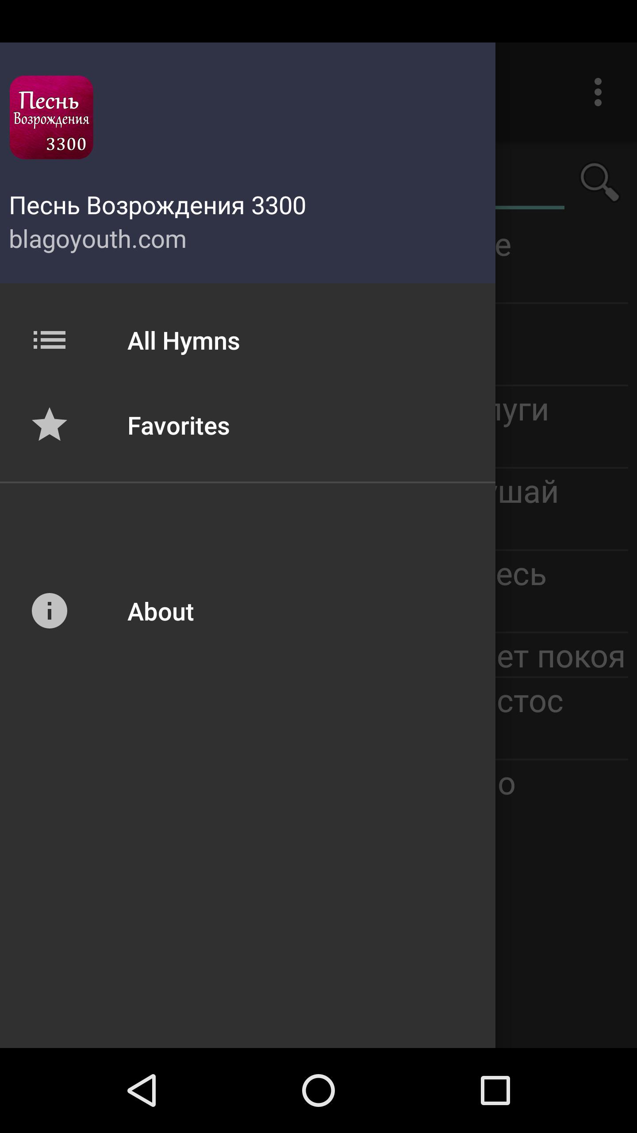The width and height of the screenshot is (637, 1133).
Task: Open the three-dot overflow menu
Action: [598, 92]
